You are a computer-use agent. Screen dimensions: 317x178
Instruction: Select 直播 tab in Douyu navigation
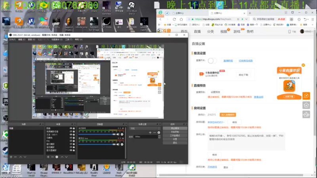[197, 32]
